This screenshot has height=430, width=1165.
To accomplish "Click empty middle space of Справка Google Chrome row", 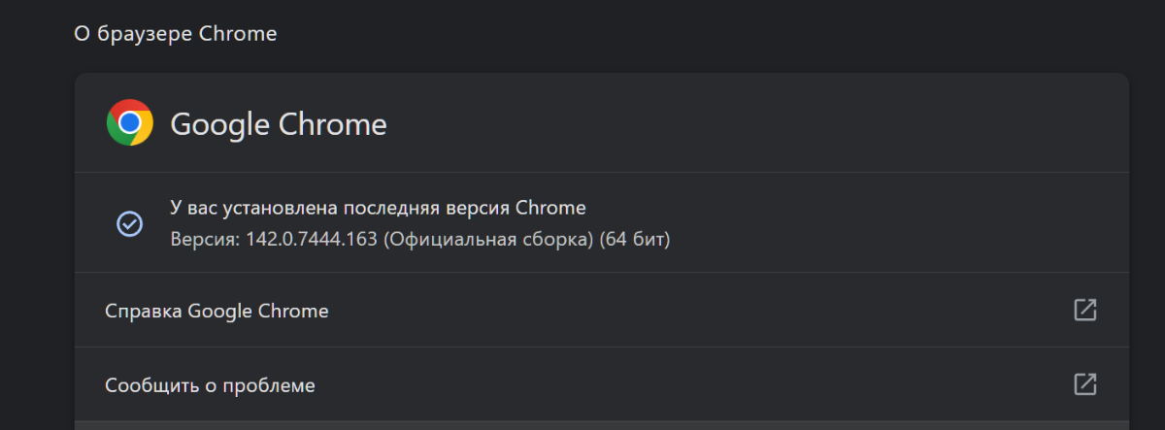I will click(680, 311).
